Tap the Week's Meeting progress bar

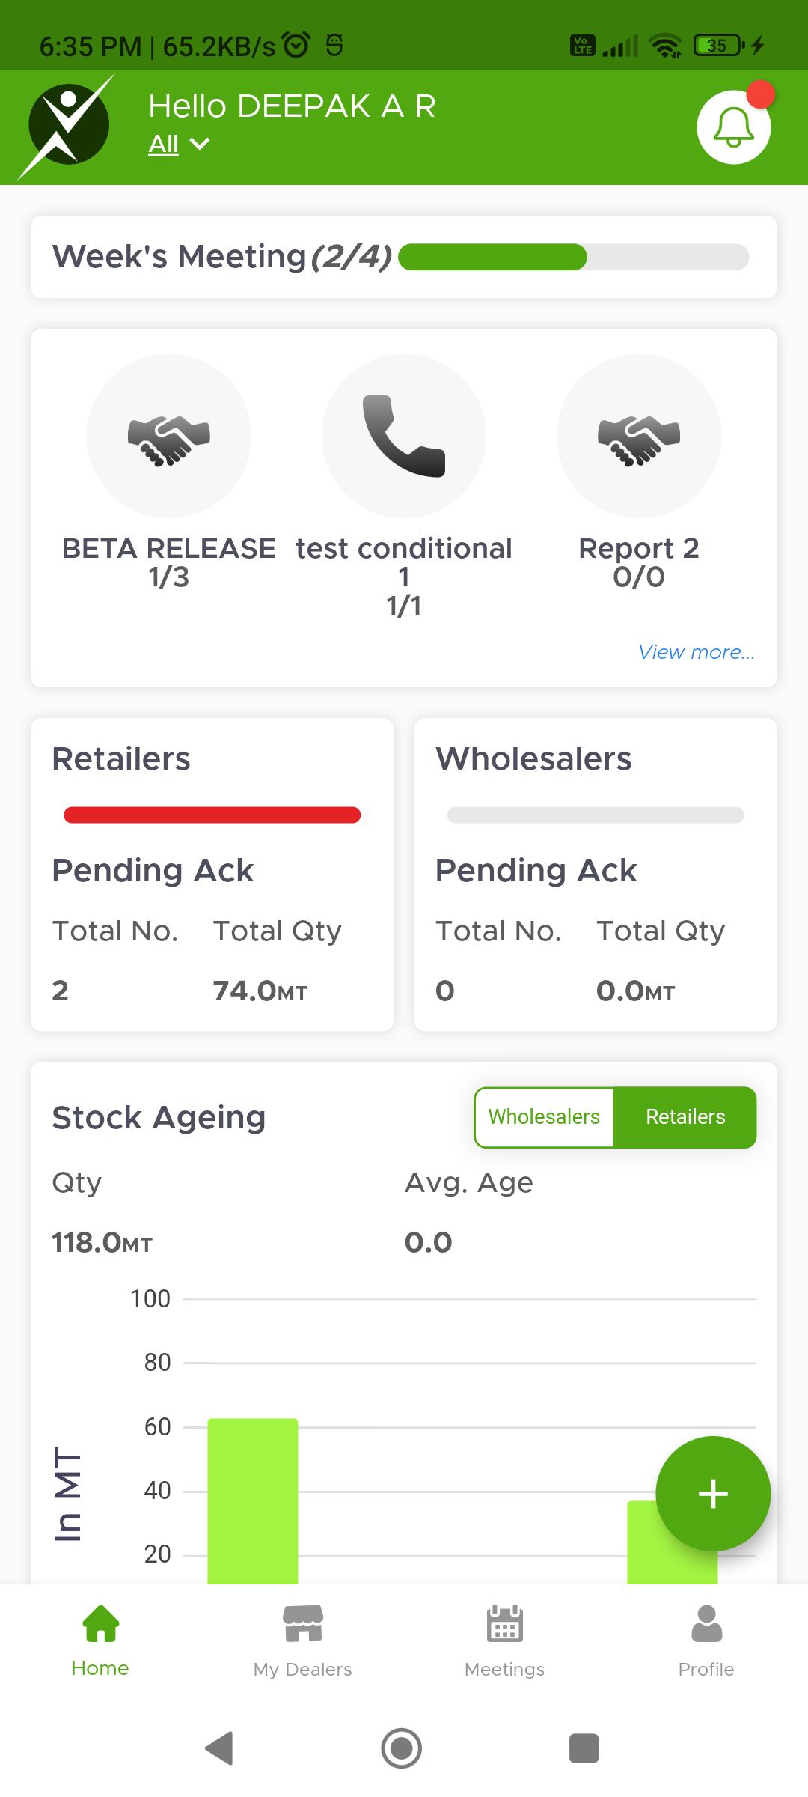click(x=574, y=257)
